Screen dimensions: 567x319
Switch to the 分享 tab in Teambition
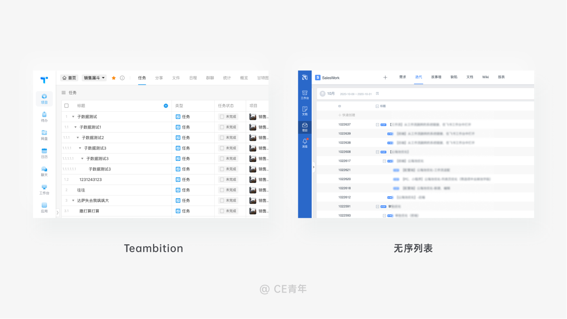click(x=159, y=78)
